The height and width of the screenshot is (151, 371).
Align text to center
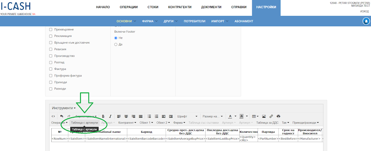126,116
